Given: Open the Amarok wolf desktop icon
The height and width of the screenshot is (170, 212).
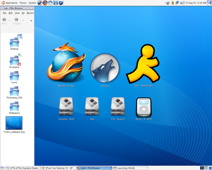Looking at the screenshot, I should 105,68.
